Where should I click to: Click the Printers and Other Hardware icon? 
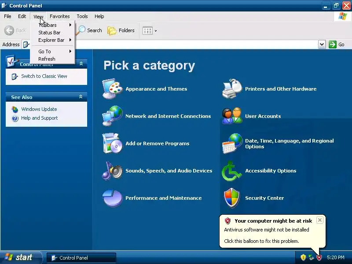click(232, 89)
